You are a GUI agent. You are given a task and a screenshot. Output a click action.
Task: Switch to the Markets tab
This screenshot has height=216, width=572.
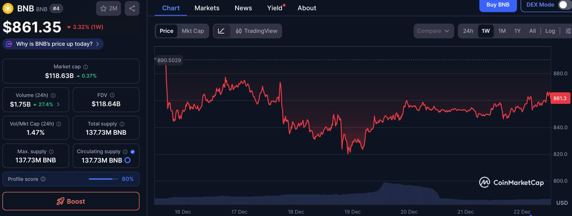point(207,8)
